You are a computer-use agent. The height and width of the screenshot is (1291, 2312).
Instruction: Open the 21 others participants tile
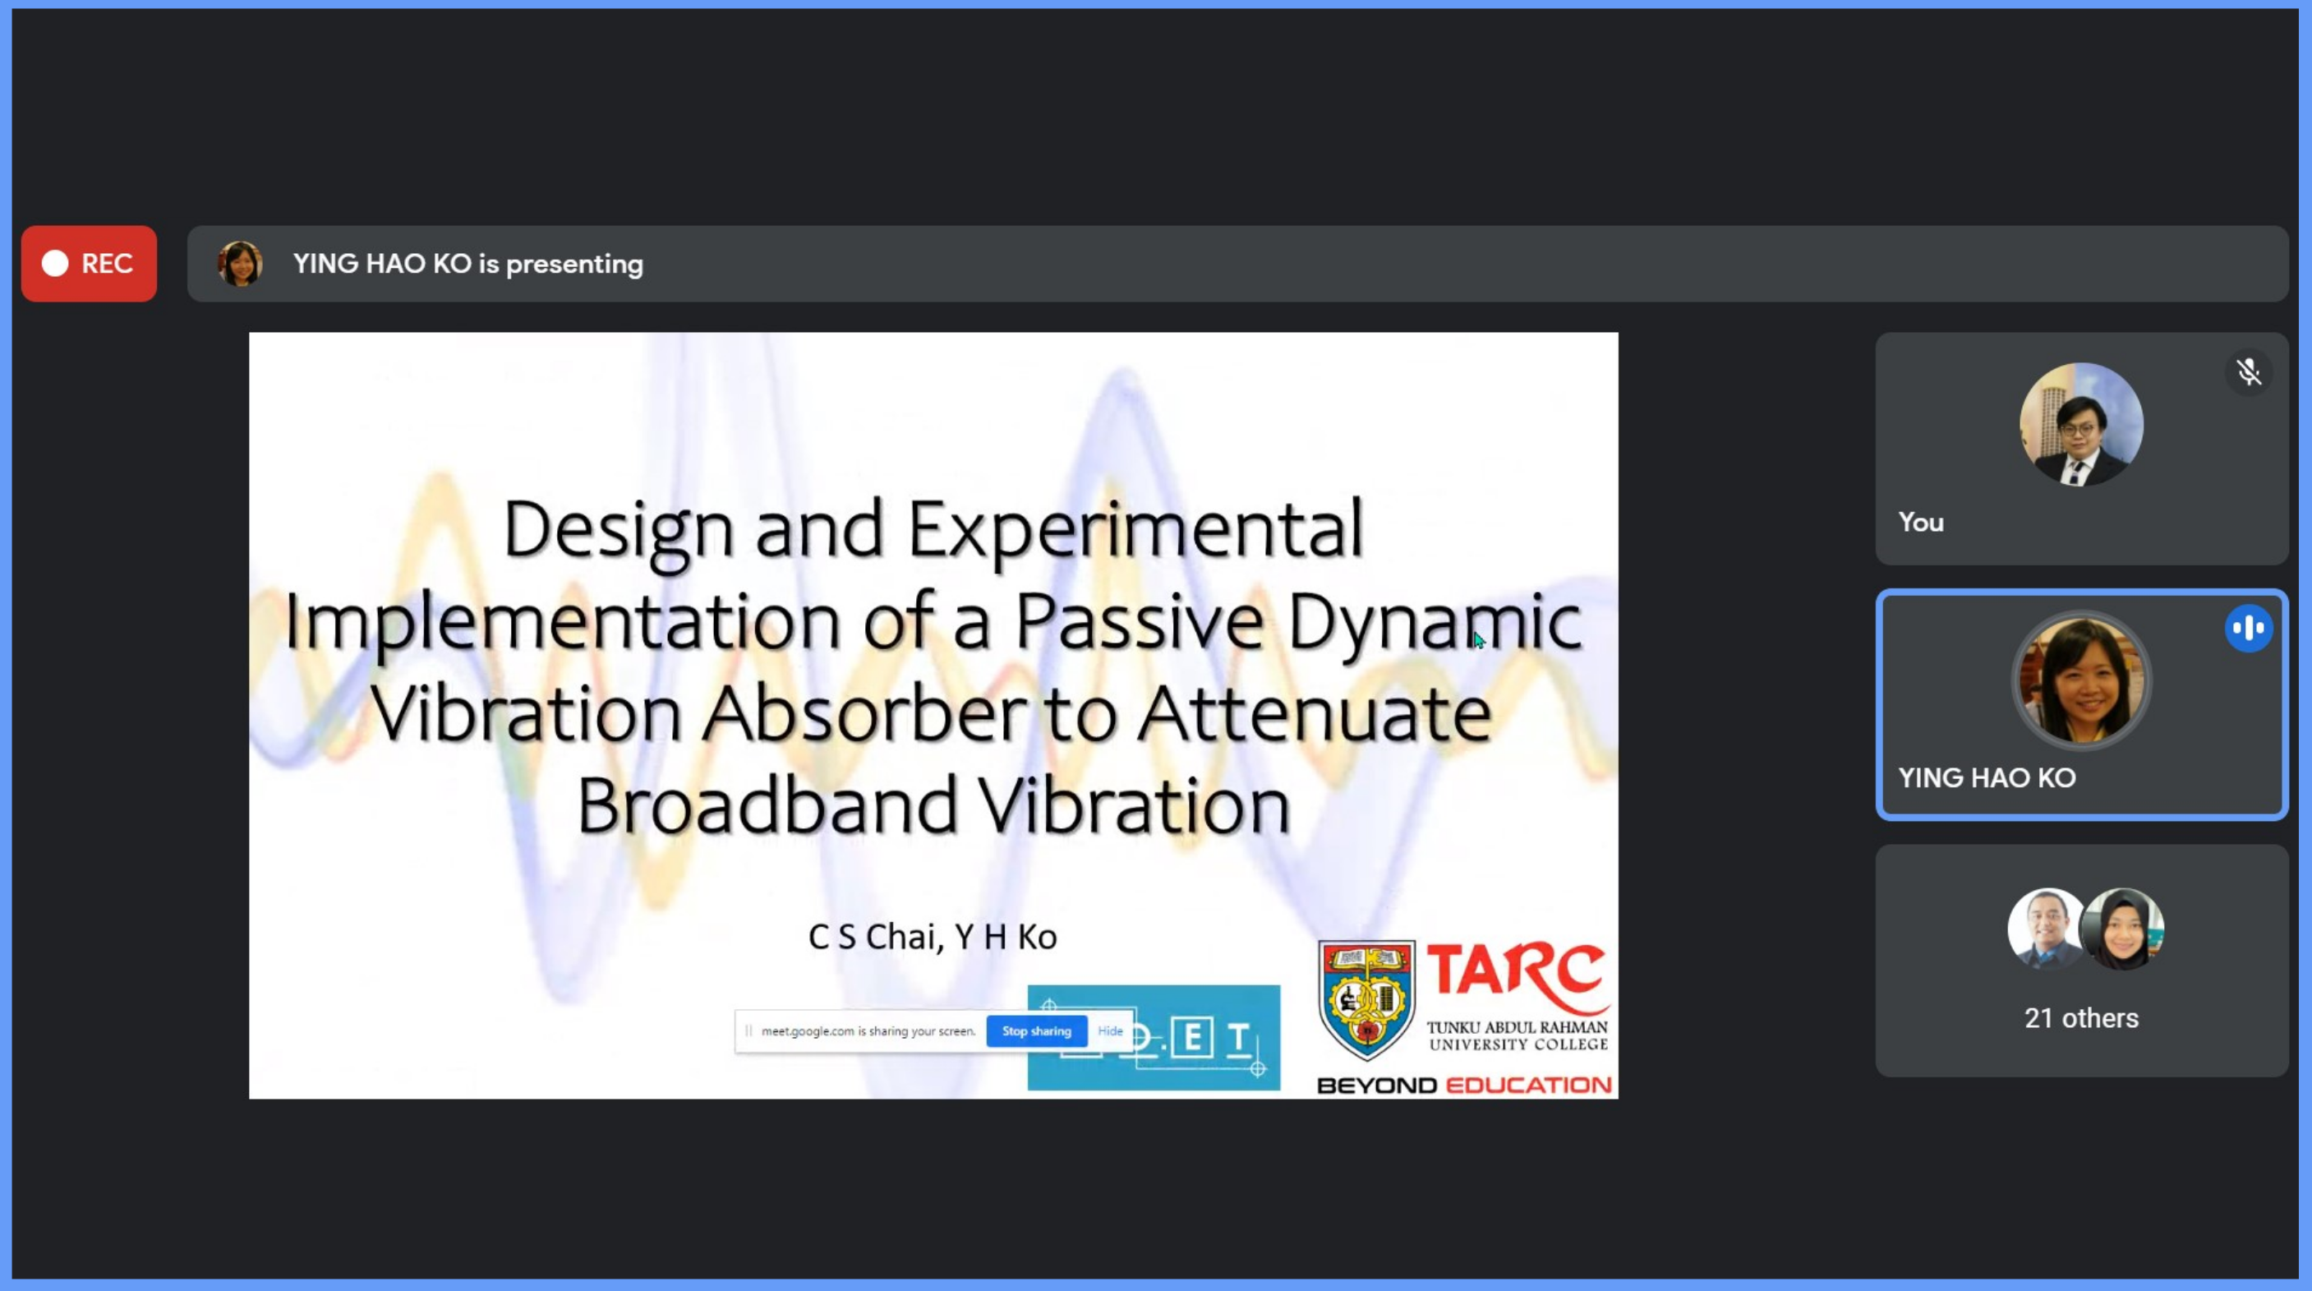(2080, 1018)
